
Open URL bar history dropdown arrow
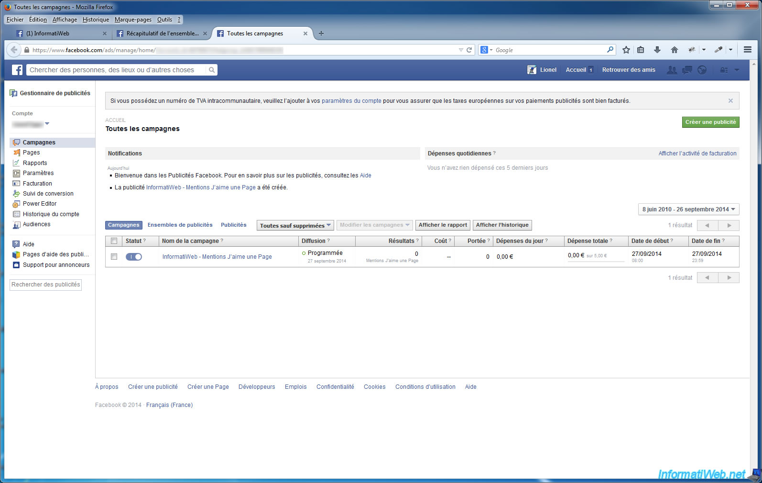coord(461,50)
